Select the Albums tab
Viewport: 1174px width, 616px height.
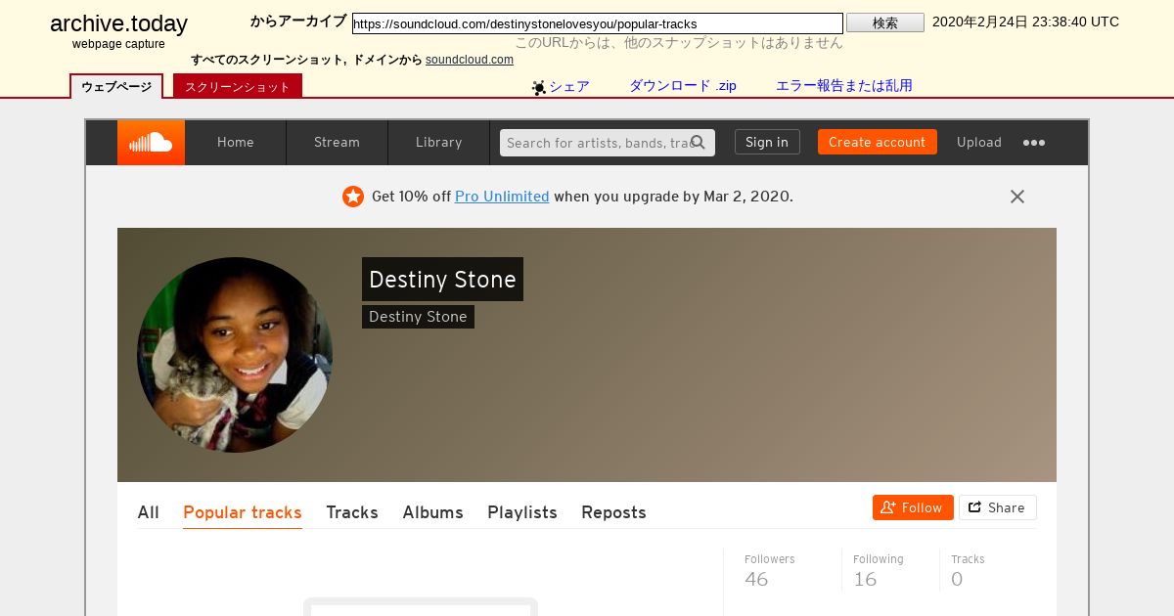tap(433, 512)
